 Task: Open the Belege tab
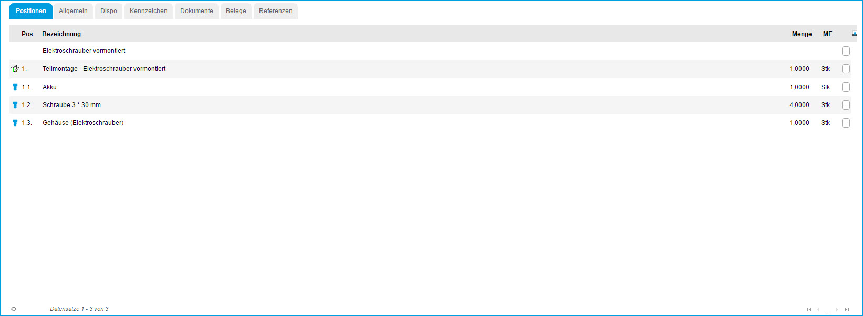tap(236, 11)
